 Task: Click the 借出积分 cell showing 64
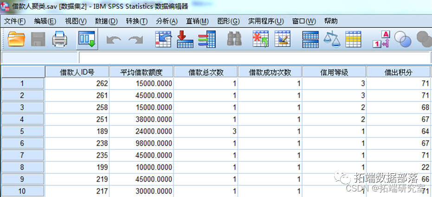(399, 131)
